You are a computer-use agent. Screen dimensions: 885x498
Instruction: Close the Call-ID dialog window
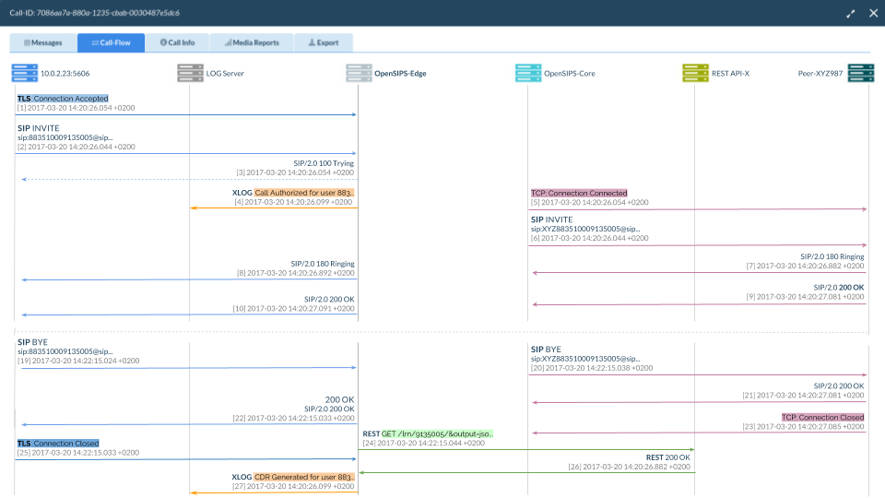[x=873, y=14]
